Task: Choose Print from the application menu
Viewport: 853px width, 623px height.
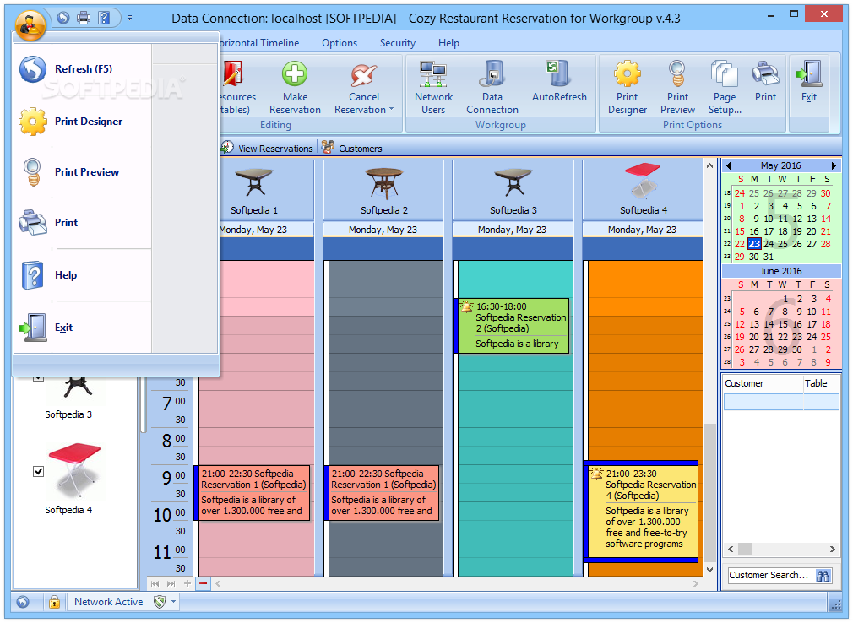Action: coord(83,222)
